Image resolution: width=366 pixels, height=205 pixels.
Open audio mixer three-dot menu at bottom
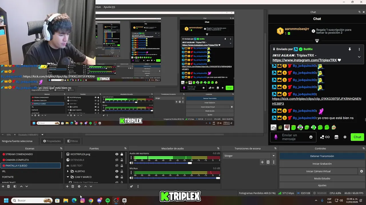pos(138,186)
